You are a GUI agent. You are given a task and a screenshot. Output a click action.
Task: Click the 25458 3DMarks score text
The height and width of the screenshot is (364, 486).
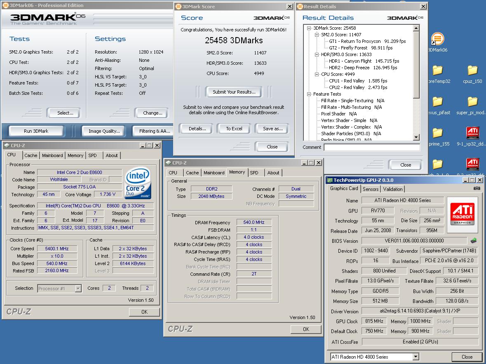[234, 40]
